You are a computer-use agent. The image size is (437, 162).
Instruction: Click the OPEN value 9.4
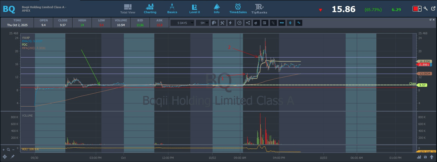pyautogui.click(x=43, y=25)
